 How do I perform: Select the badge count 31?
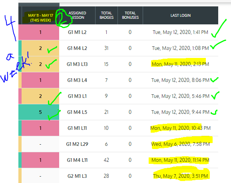[x=106, y=48]
